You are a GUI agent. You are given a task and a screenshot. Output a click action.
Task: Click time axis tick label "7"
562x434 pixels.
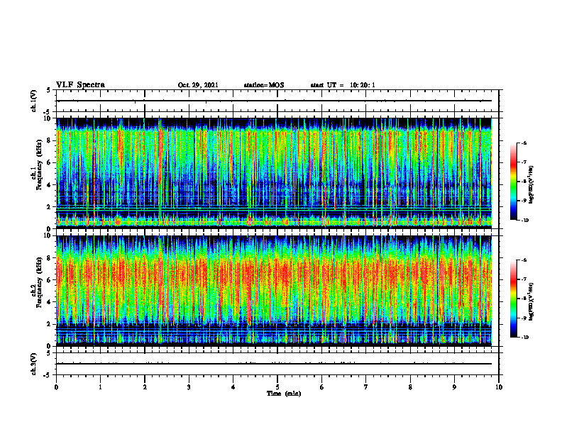pyautogui.click(x=366, y=387)
